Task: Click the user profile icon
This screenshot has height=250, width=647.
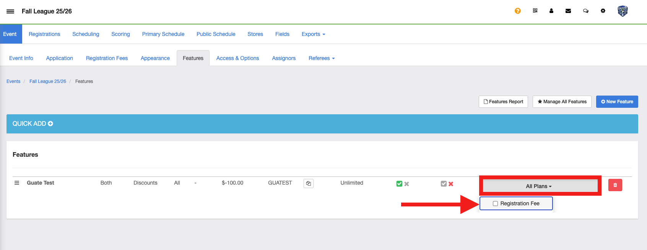Action: coord(551,11)
